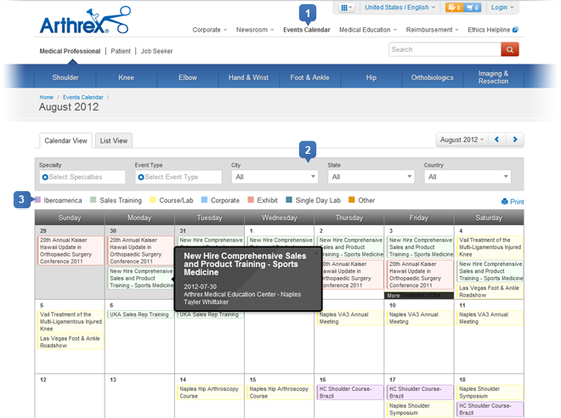Open the August 2012 month selector

pos(462,139)
